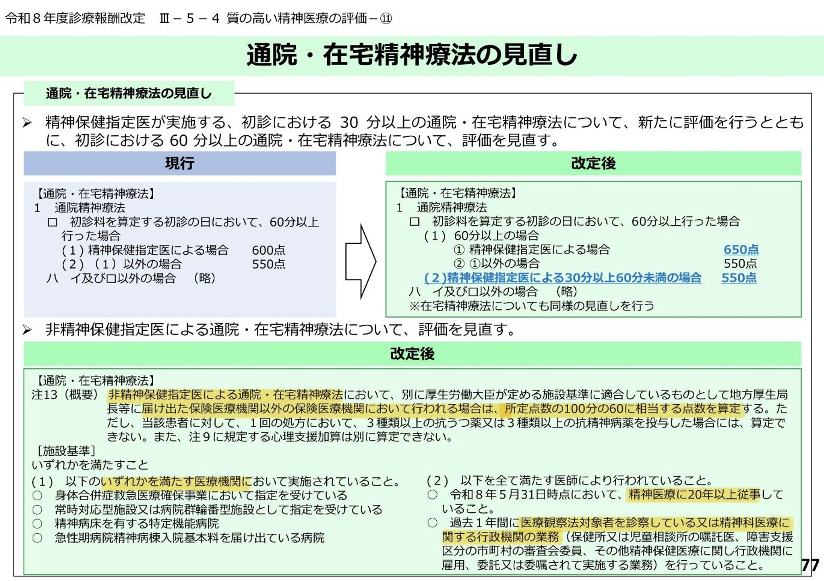Viewport: 824px width, 581px height.
Task: Click (１)精神保健指定医による場合 in 現行 box
Action: tap(145, 250)
